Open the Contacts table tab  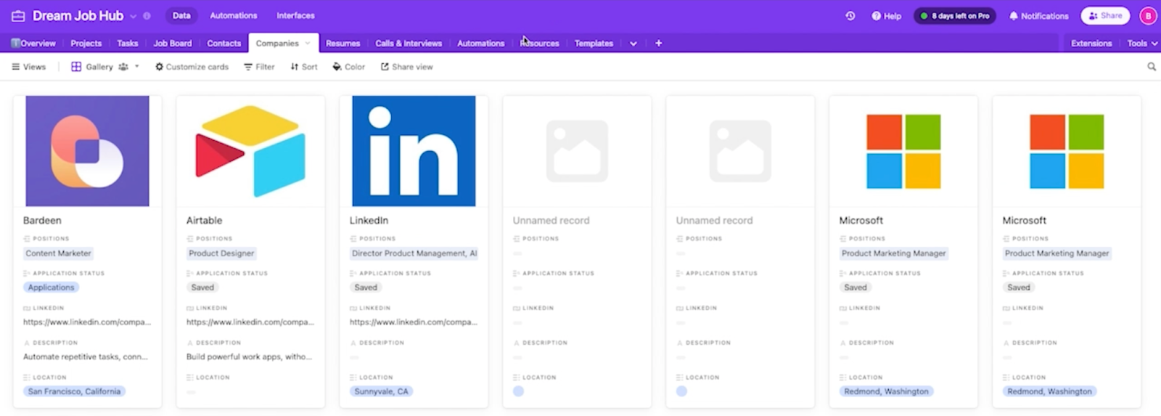[x=223, y=44]
